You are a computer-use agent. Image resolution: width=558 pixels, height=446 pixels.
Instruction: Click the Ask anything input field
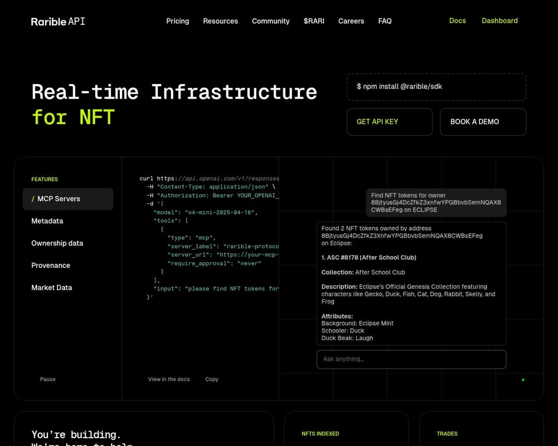pyautogui.click(x=411, y=359)
